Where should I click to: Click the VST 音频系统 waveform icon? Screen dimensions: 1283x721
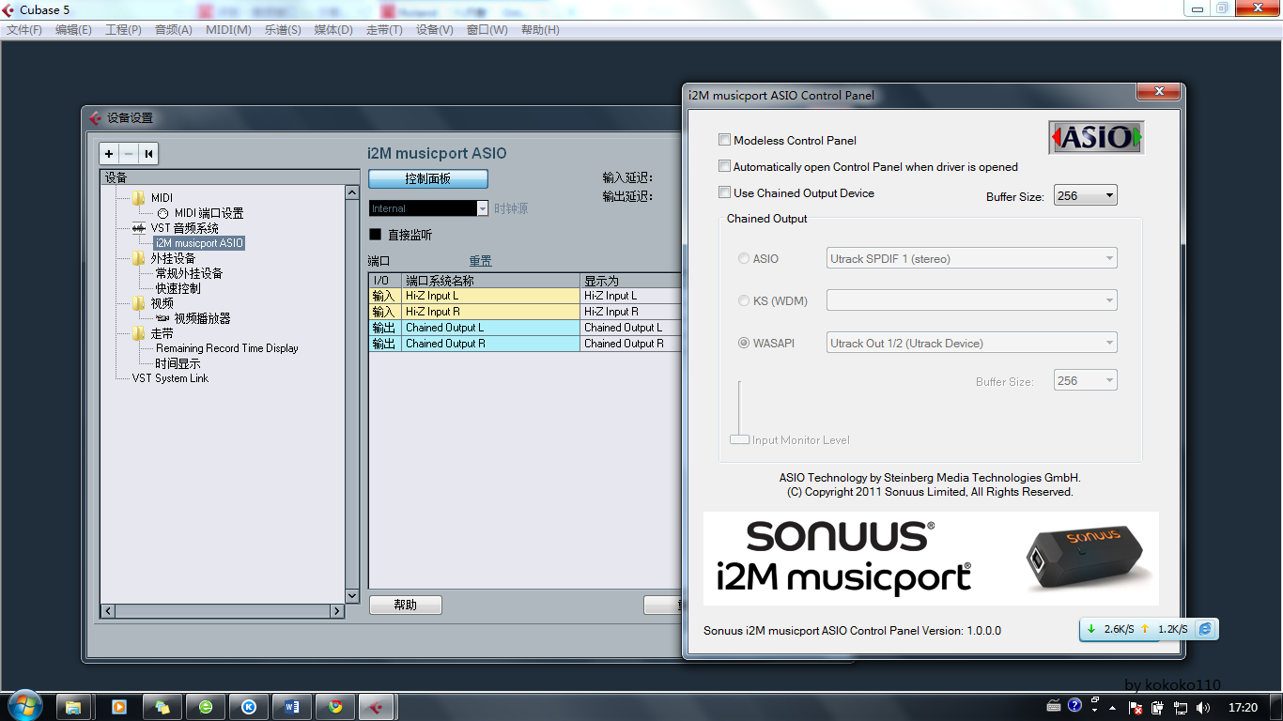pos(139,228)
